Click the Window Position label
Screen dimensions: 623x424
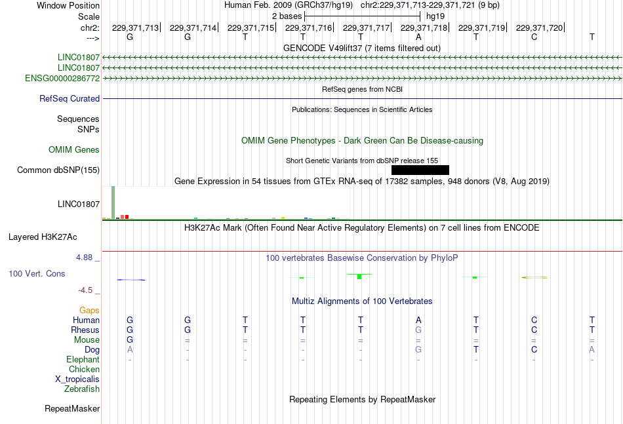(x=68, y=5)
